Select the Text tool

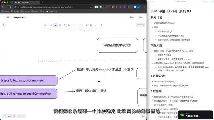tap(87, 25)
